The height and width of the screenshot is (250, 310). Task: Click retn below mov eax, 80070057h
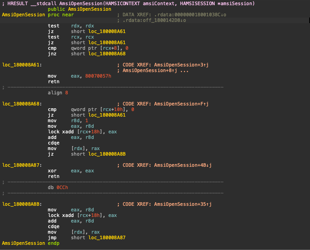pyautogui.click(x=53, y=82)
